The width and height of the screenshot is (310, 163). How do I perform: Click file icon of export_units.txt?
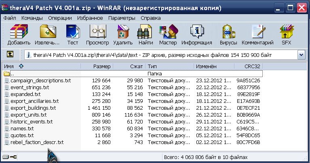point(7,115)
